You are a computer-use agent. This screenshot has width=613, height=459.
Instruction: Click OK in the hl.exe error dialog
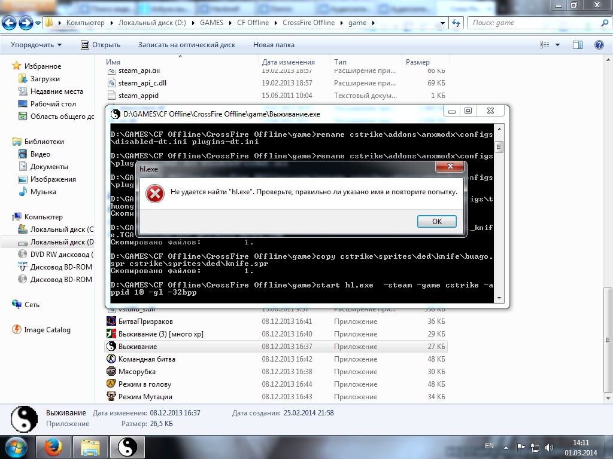coord(436,221)
